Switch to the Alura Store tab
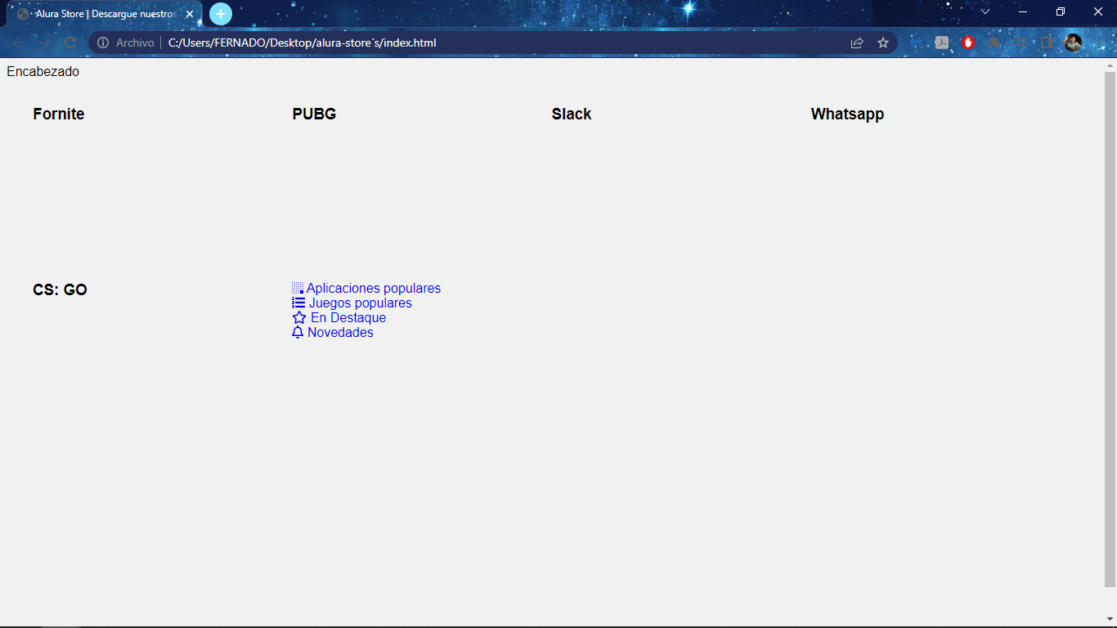 (105, 14)
